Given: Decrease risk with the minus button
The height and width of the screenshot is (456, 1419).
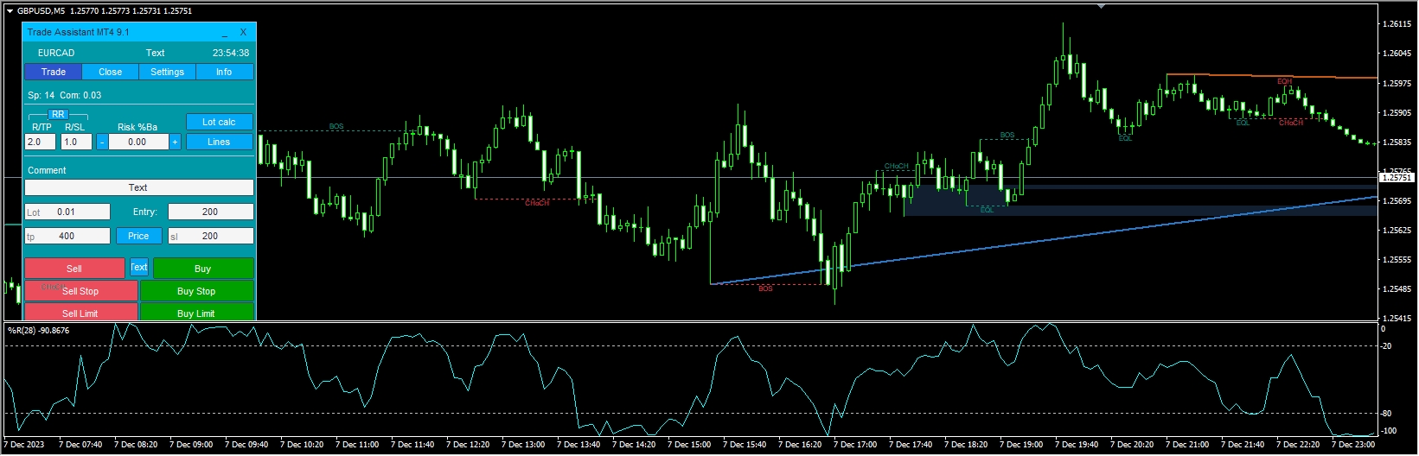Looking at the screenshot, I should (x=102, y=142).
